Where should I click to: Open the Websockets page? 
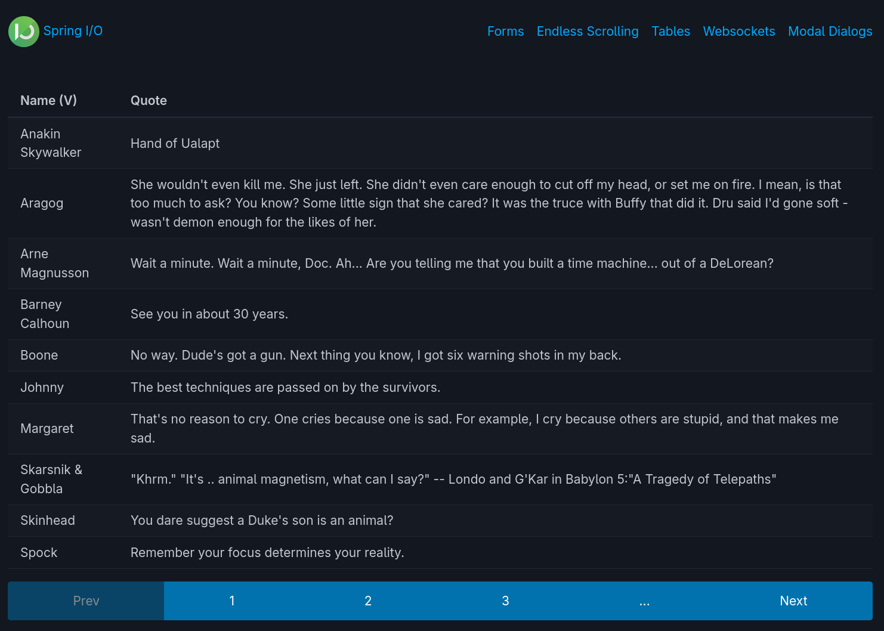point(738,32)
